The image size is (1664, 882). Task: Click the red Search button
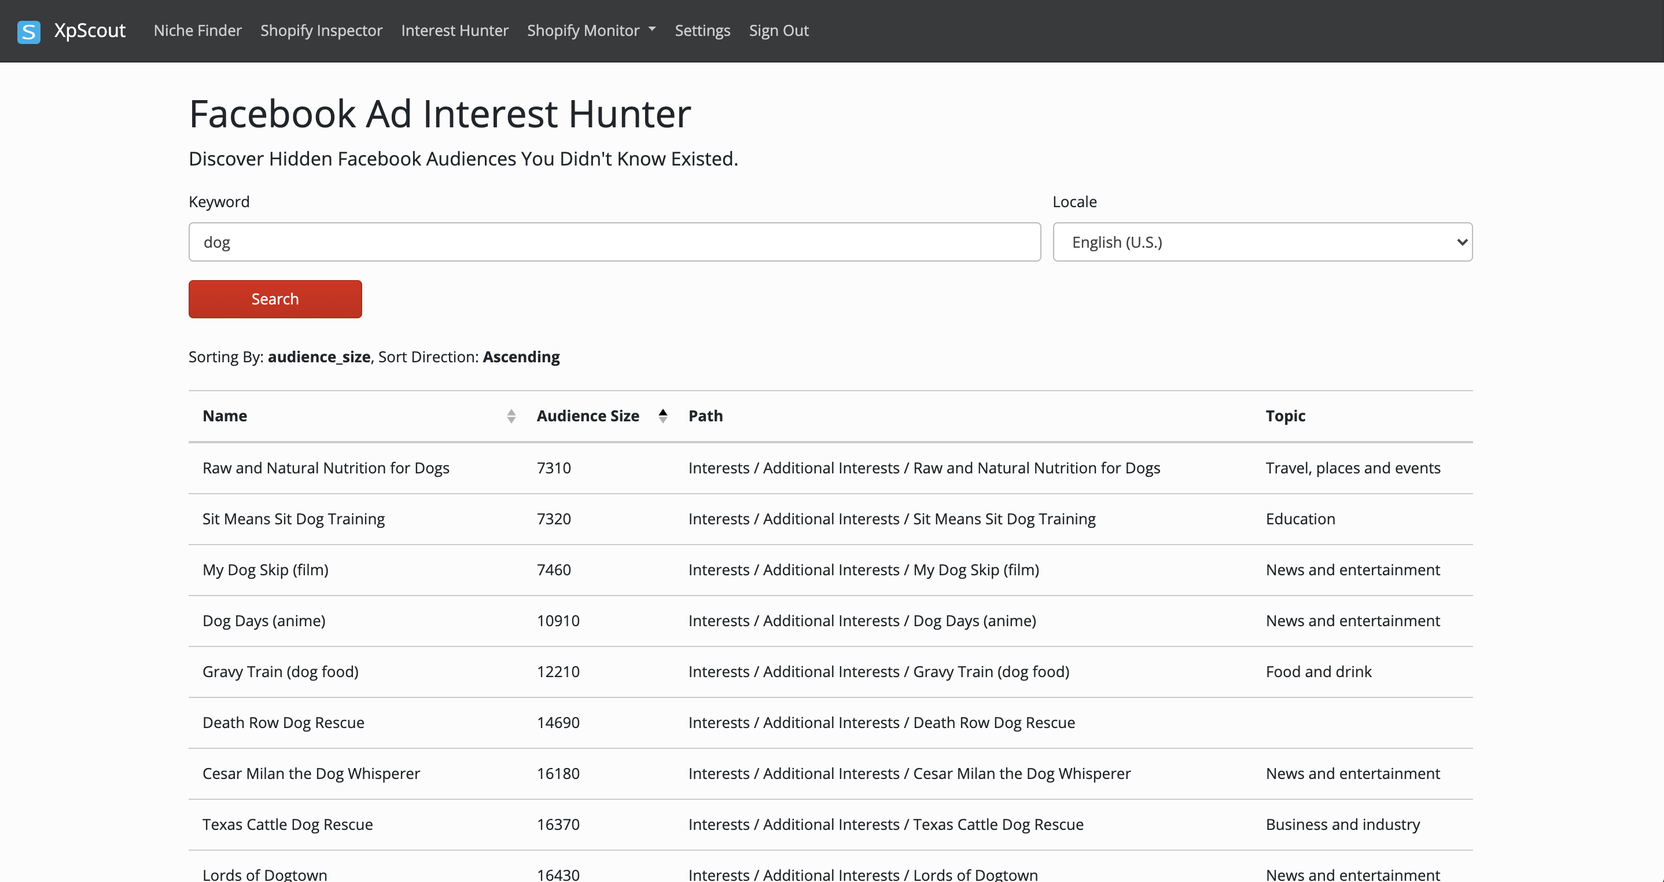coord(275,299)
